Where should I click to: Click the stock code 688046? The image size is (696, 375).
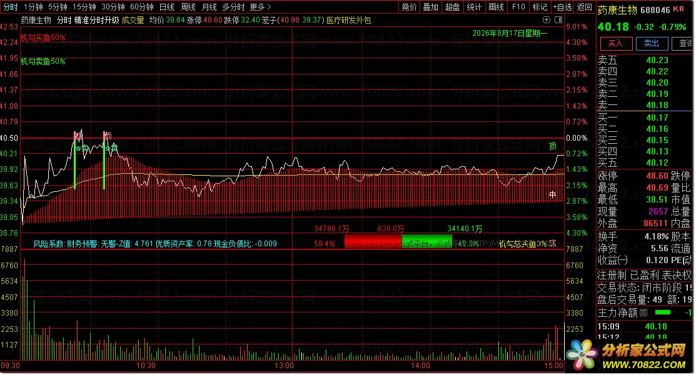click(655, 10)
